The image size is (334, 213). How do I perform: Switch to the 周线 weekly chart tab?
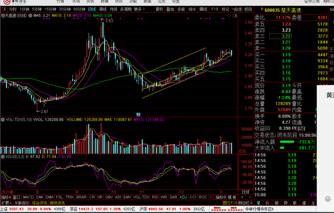tap(103, 9)
